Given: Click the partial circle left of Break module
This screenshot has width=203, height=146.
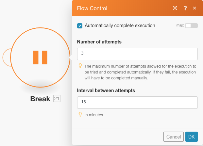Looking at the screenshot, I should (x=7, y=57).
